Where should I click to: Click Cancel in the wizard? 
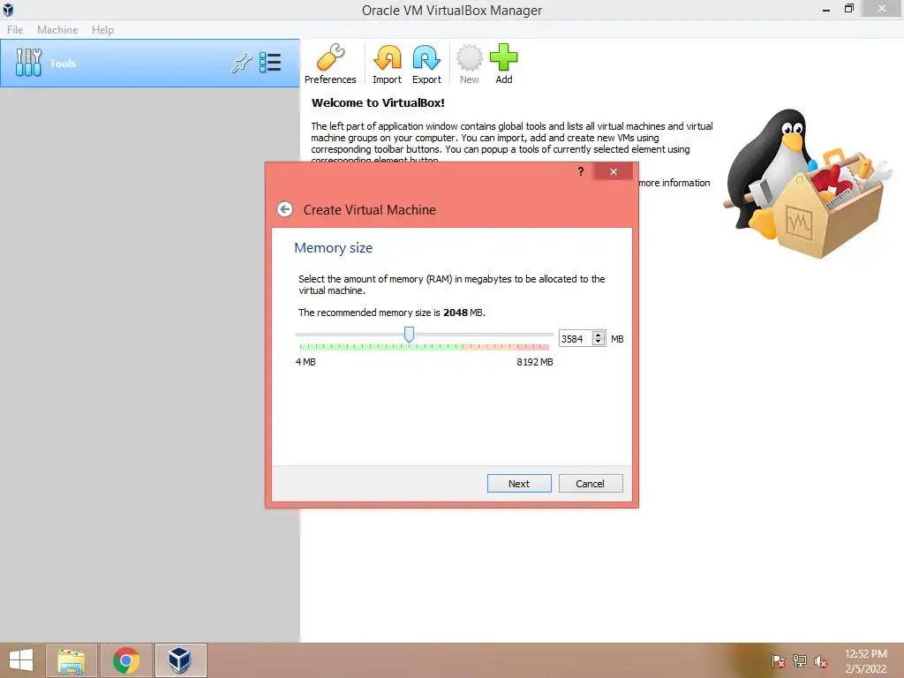(591, 484)
